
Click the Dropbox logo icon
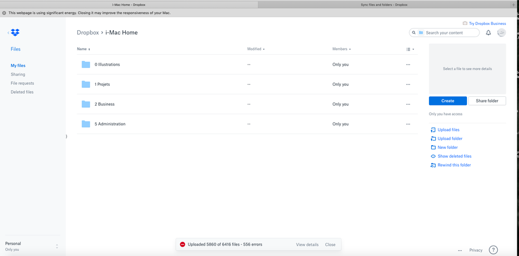[x=16, y=33]
